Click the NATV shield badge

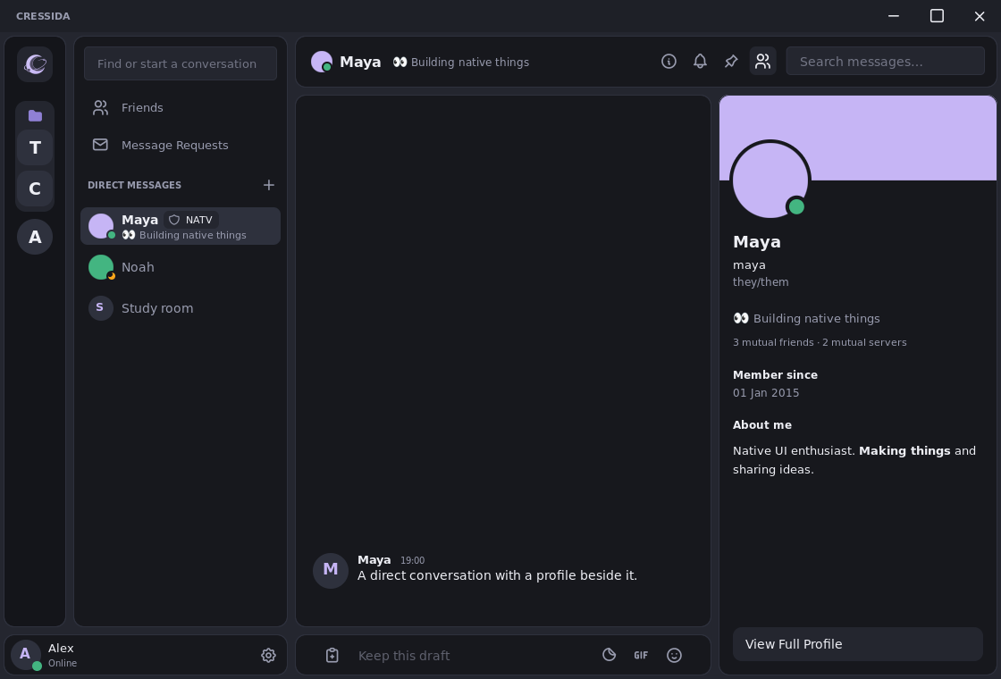(191, 220)
